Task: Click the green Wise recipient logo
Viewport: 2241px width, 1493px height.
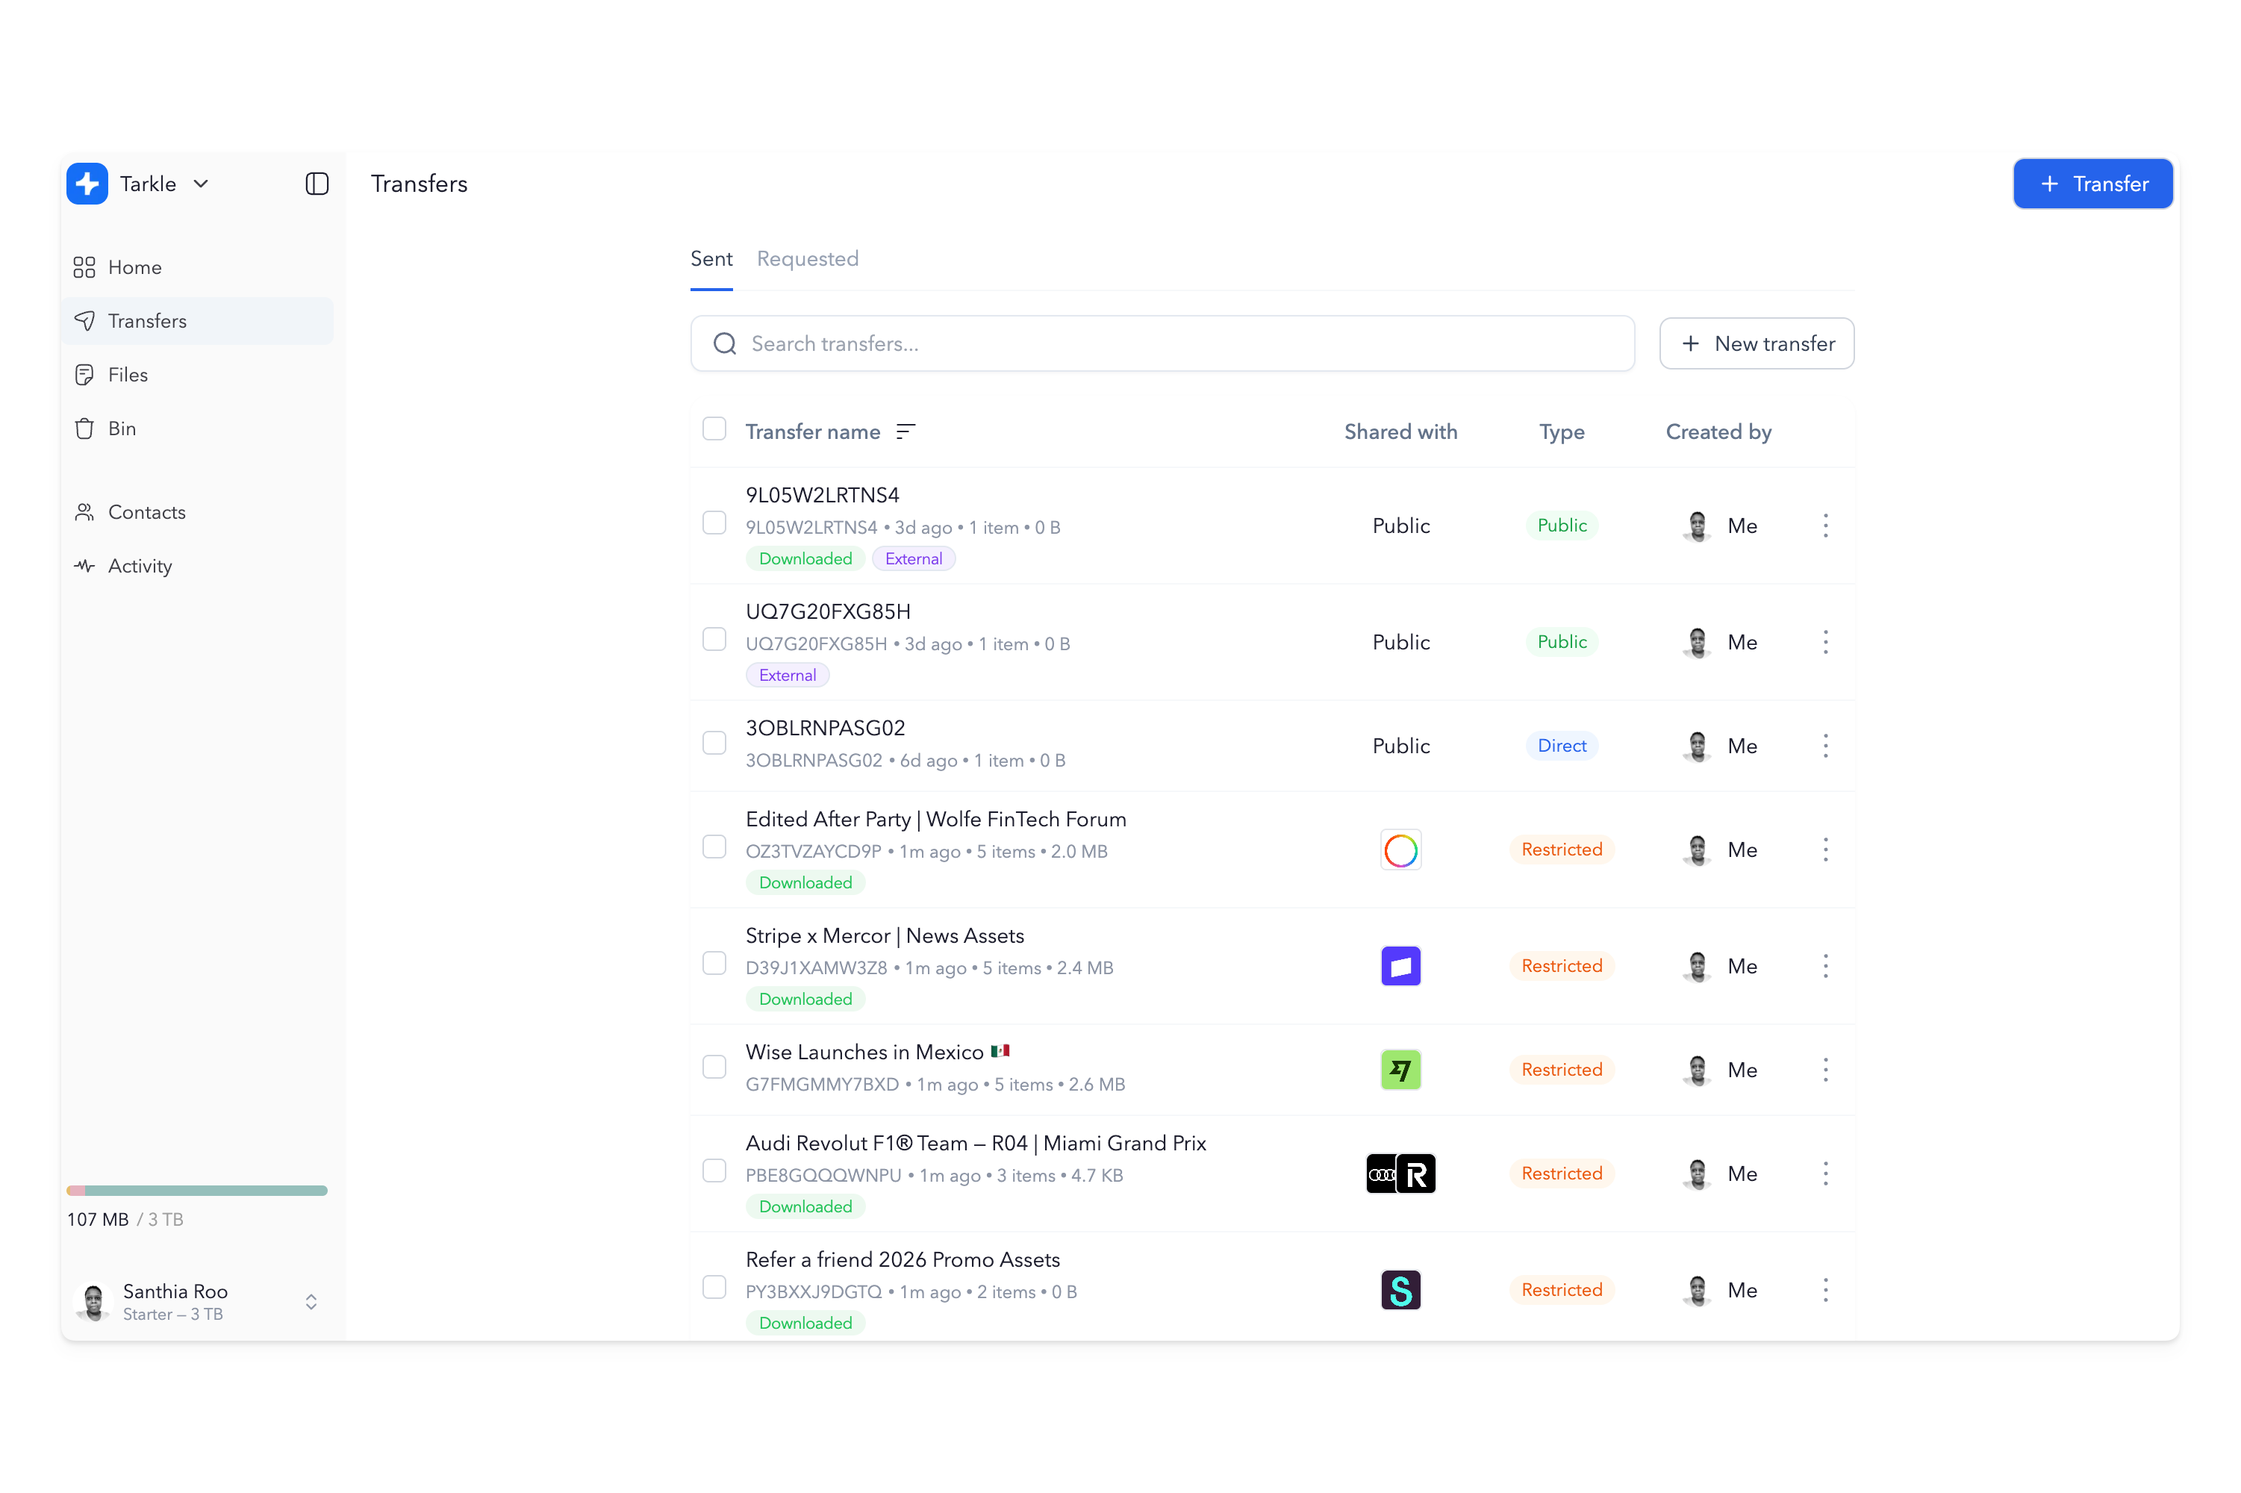Action: [x=1400, y=1069]
